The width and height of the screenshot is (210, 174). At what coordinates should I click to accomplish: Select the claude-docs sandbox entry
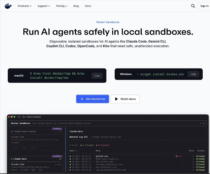pos(20,159)
